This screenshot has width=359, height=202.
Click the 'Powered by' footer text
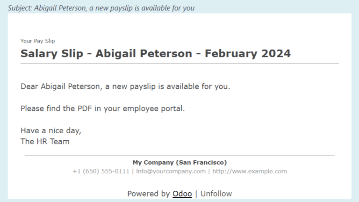click(148, 194)
